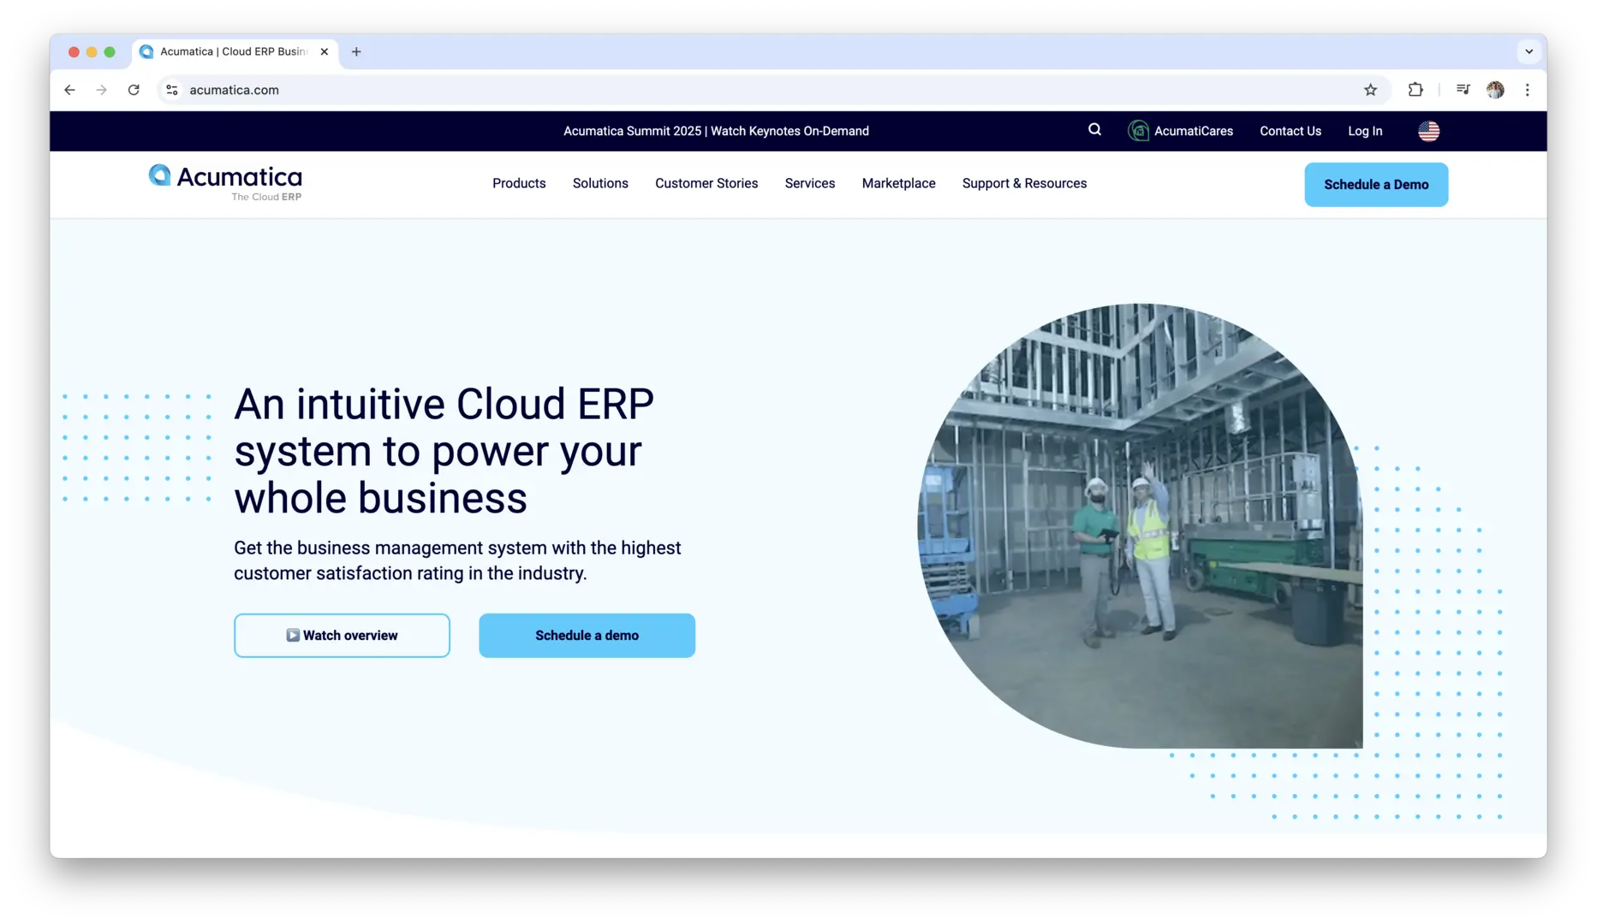Open the media controls icon in toolbar

pos(1463,90)
